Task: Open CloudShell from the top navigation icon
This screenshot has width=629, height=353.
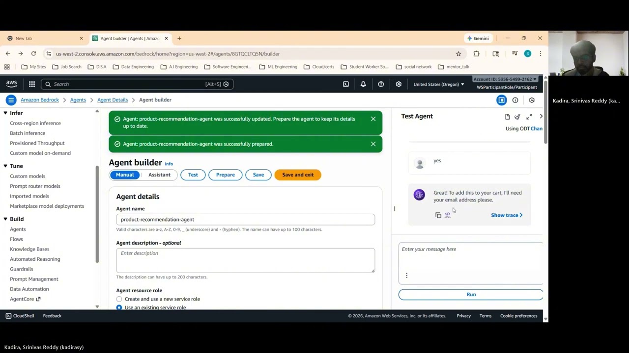Action: coord(346,84)
